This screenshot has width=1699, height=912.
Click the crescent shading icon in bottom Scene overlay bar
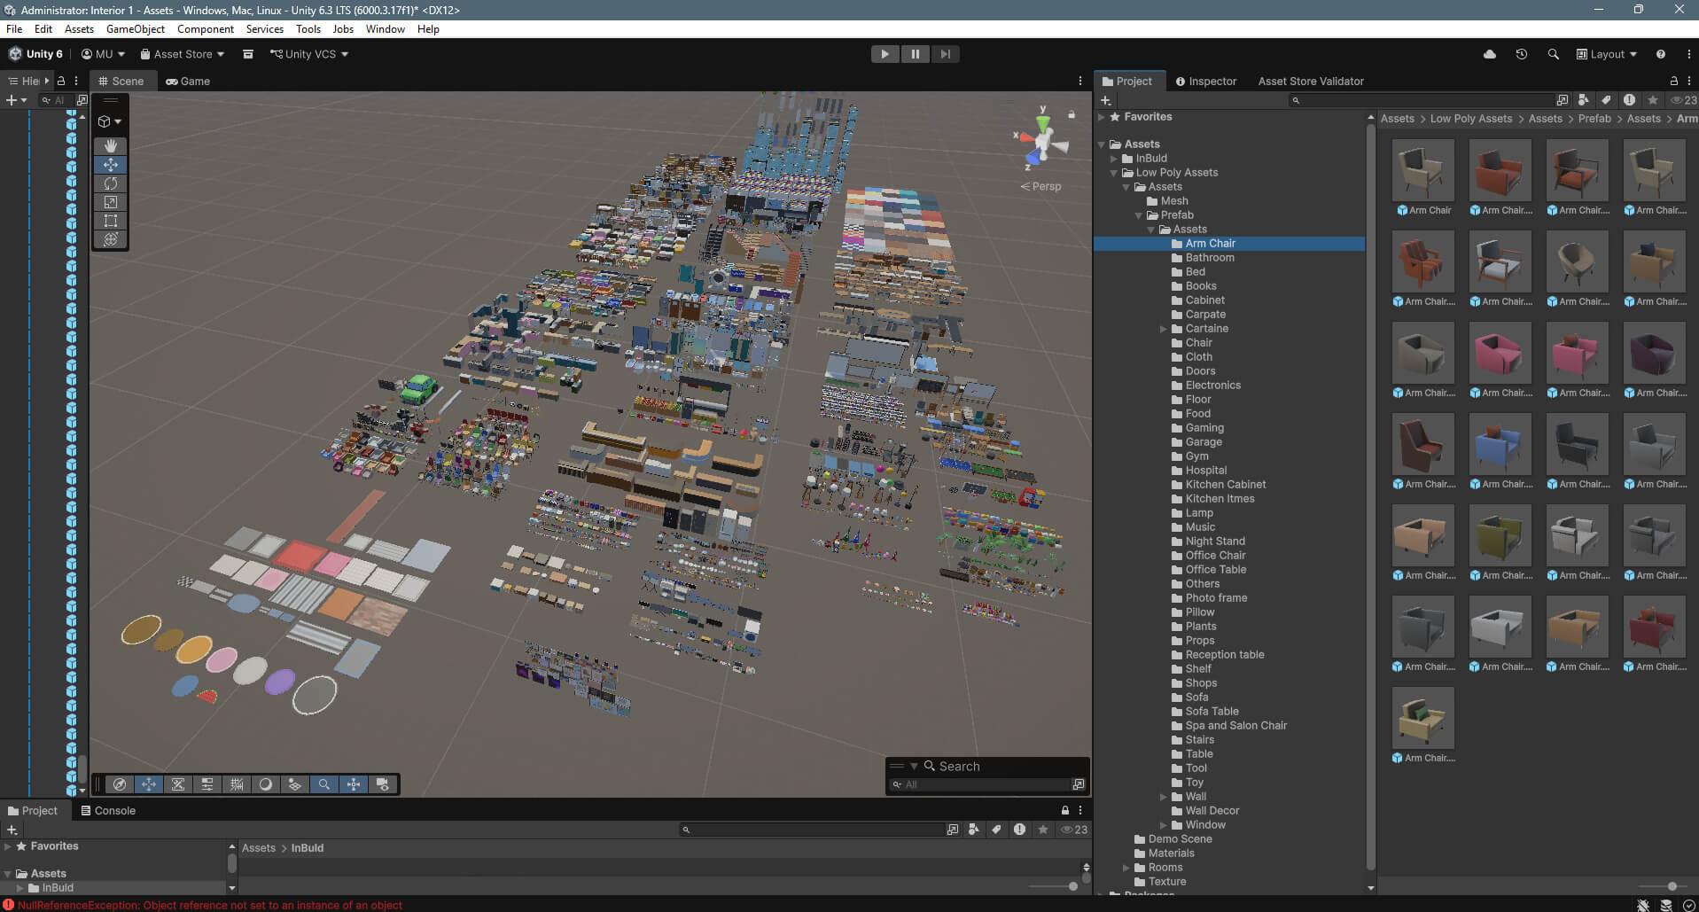click(x=266, y=784)
